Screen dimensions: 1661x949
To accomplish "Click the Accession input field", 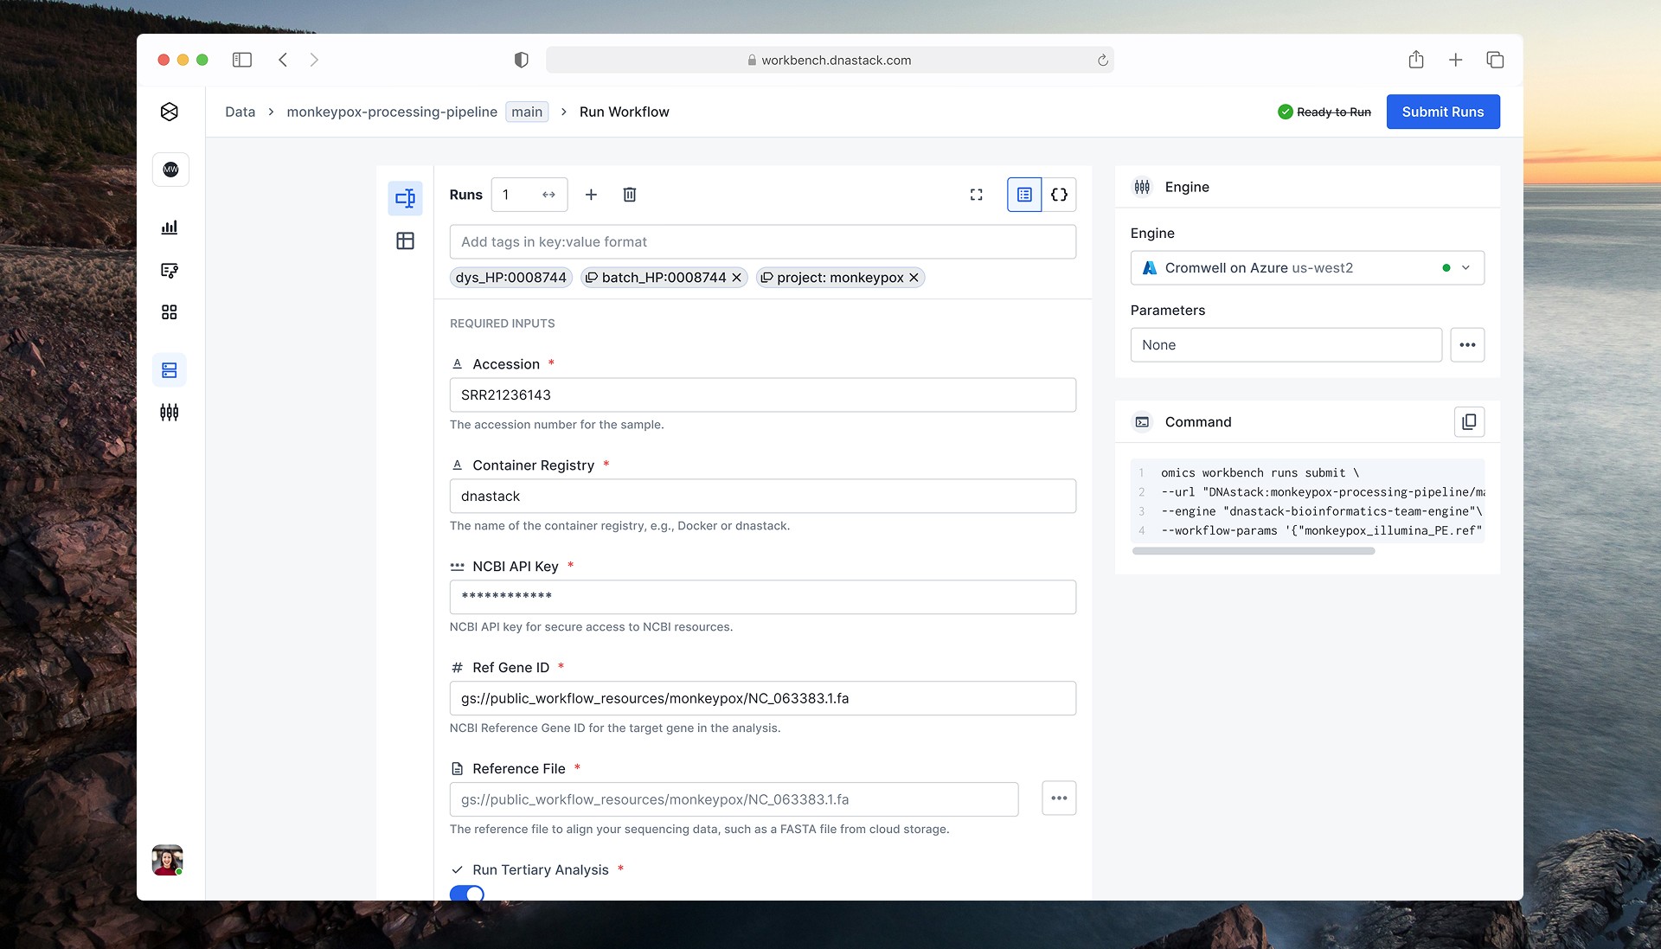I will point(763,395).
